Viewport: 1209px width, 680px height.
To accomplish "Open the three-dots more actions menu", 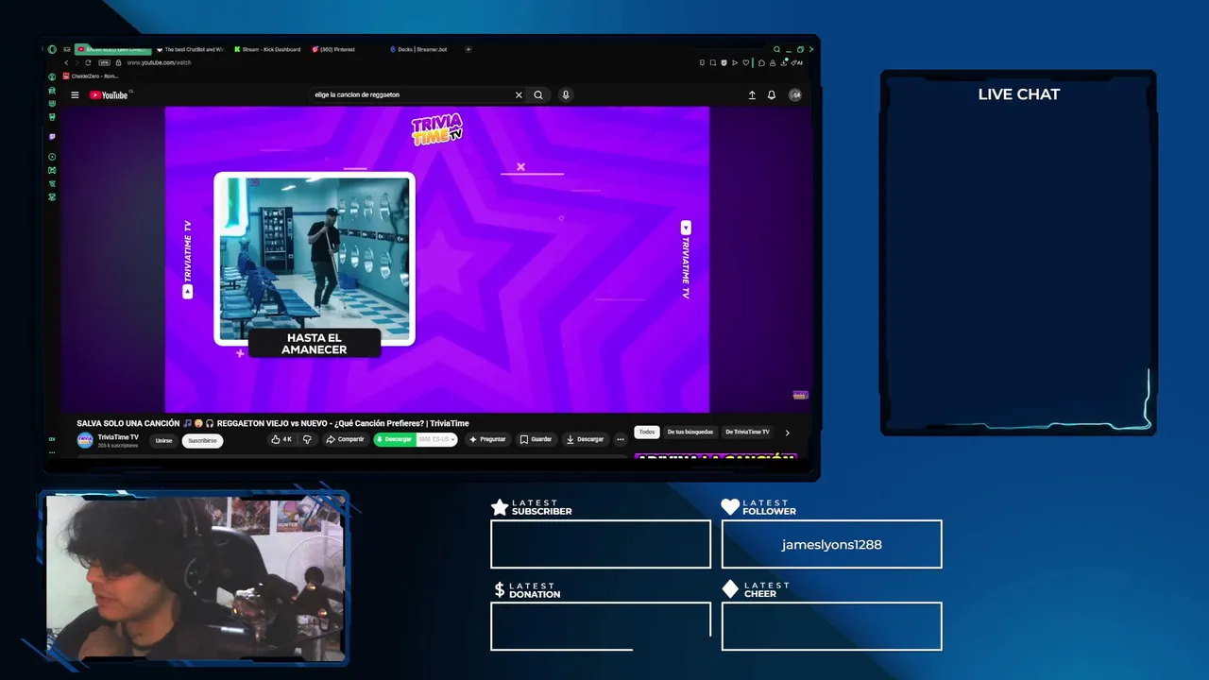I will click(x=620, y=439).
